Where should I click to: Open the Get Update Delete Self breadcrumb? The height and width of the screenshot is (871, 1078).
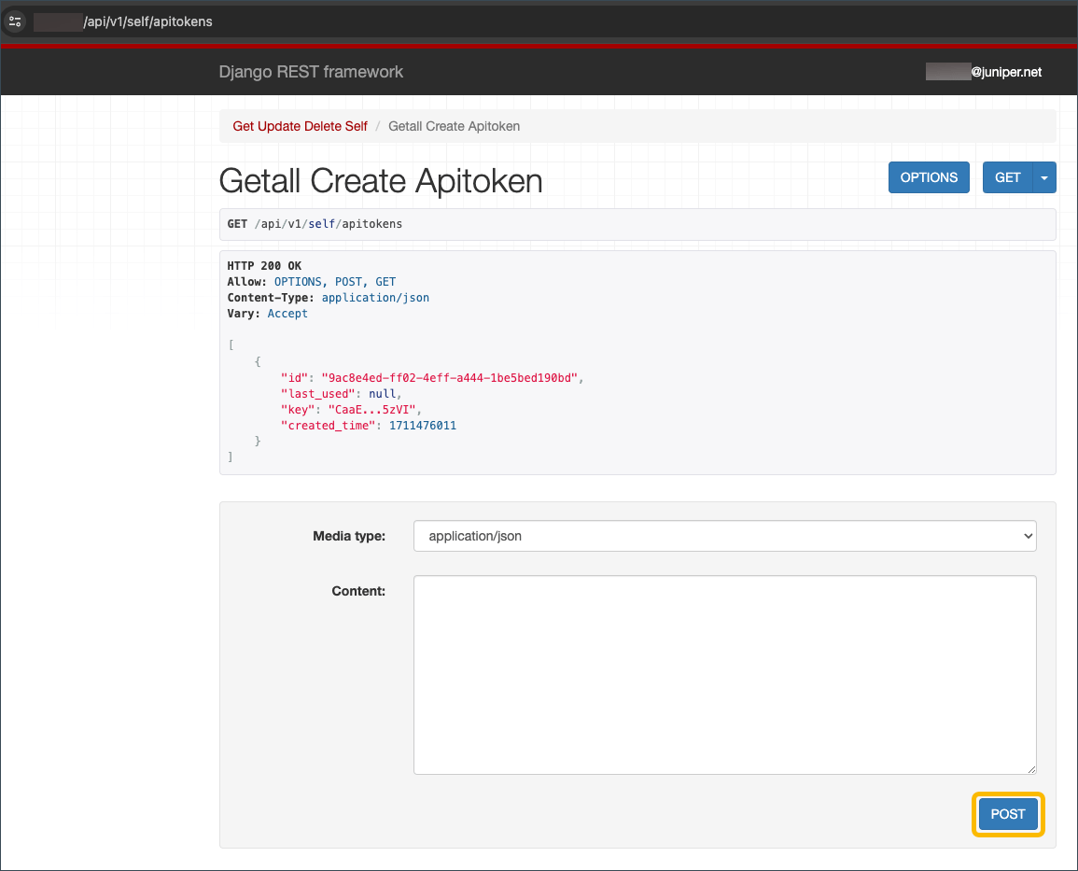(300, 126)
